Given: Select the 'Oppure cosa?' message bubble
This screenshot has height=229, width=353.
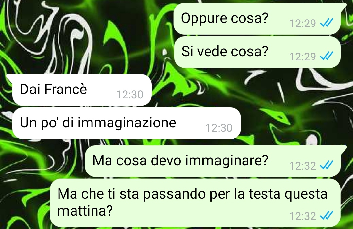Looking at the screenshot, I should (x=257, y=19).
